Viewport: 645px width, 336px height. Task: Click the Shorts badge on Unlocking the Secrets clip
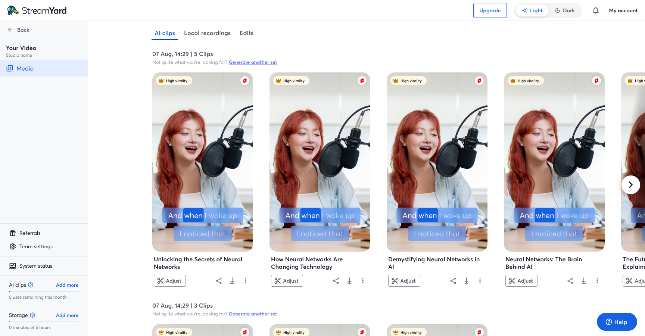(x=245, y=81)
